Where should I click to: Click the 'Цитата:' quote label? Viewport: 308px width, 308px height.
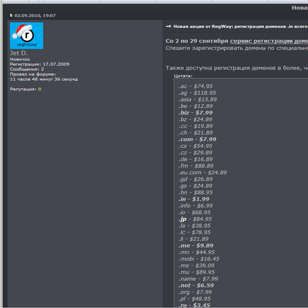[183, 75]
